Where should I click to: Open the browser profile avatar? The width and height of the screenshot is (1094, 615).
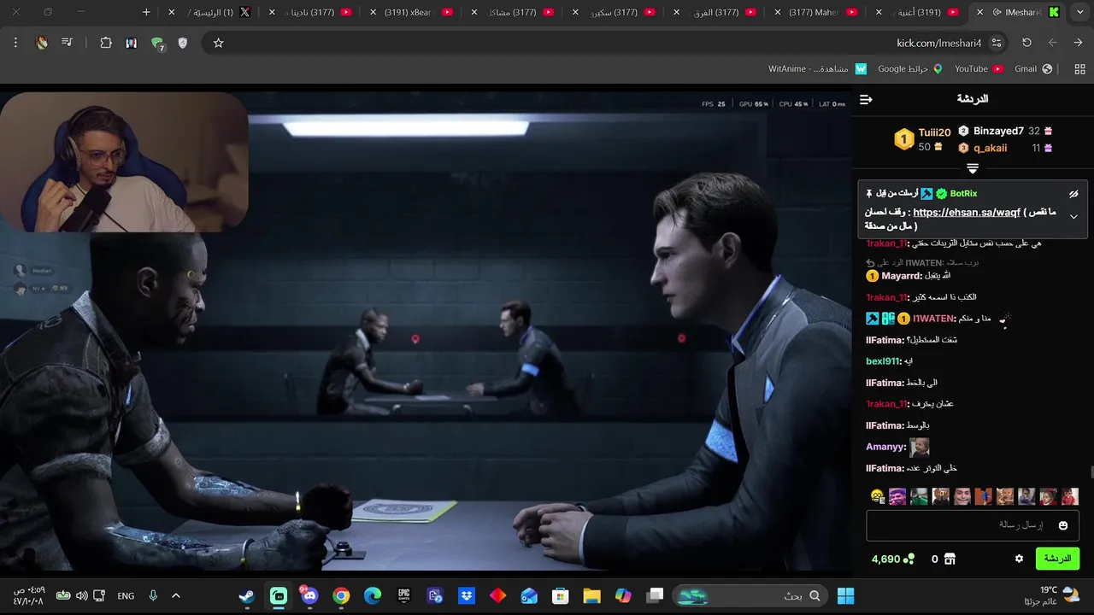click(42, 43)
